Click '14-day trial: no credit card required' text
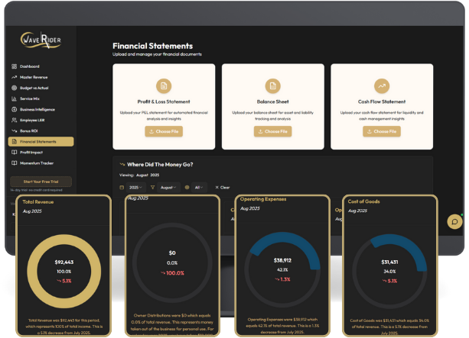Screen dimensions: 469x338 click(37, 190)
